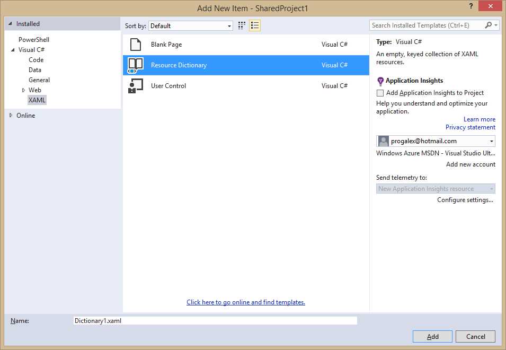Select the XAML category
The height and width of the screenshot is (350, 506).
[x=37, y=100]
